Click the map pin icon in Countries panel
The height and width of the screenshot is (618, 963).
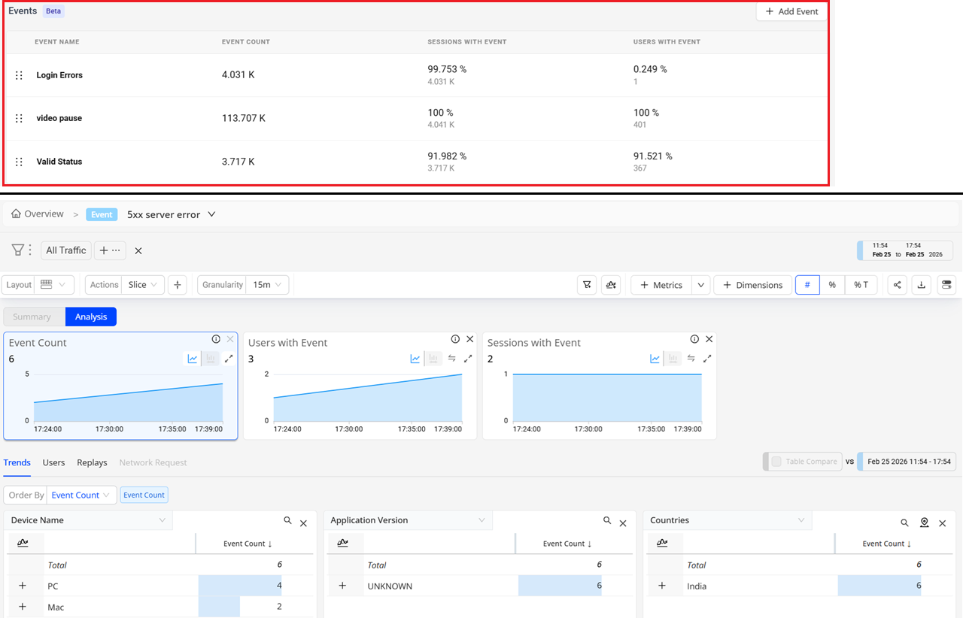pyautogui.click(x=925, y=523)
